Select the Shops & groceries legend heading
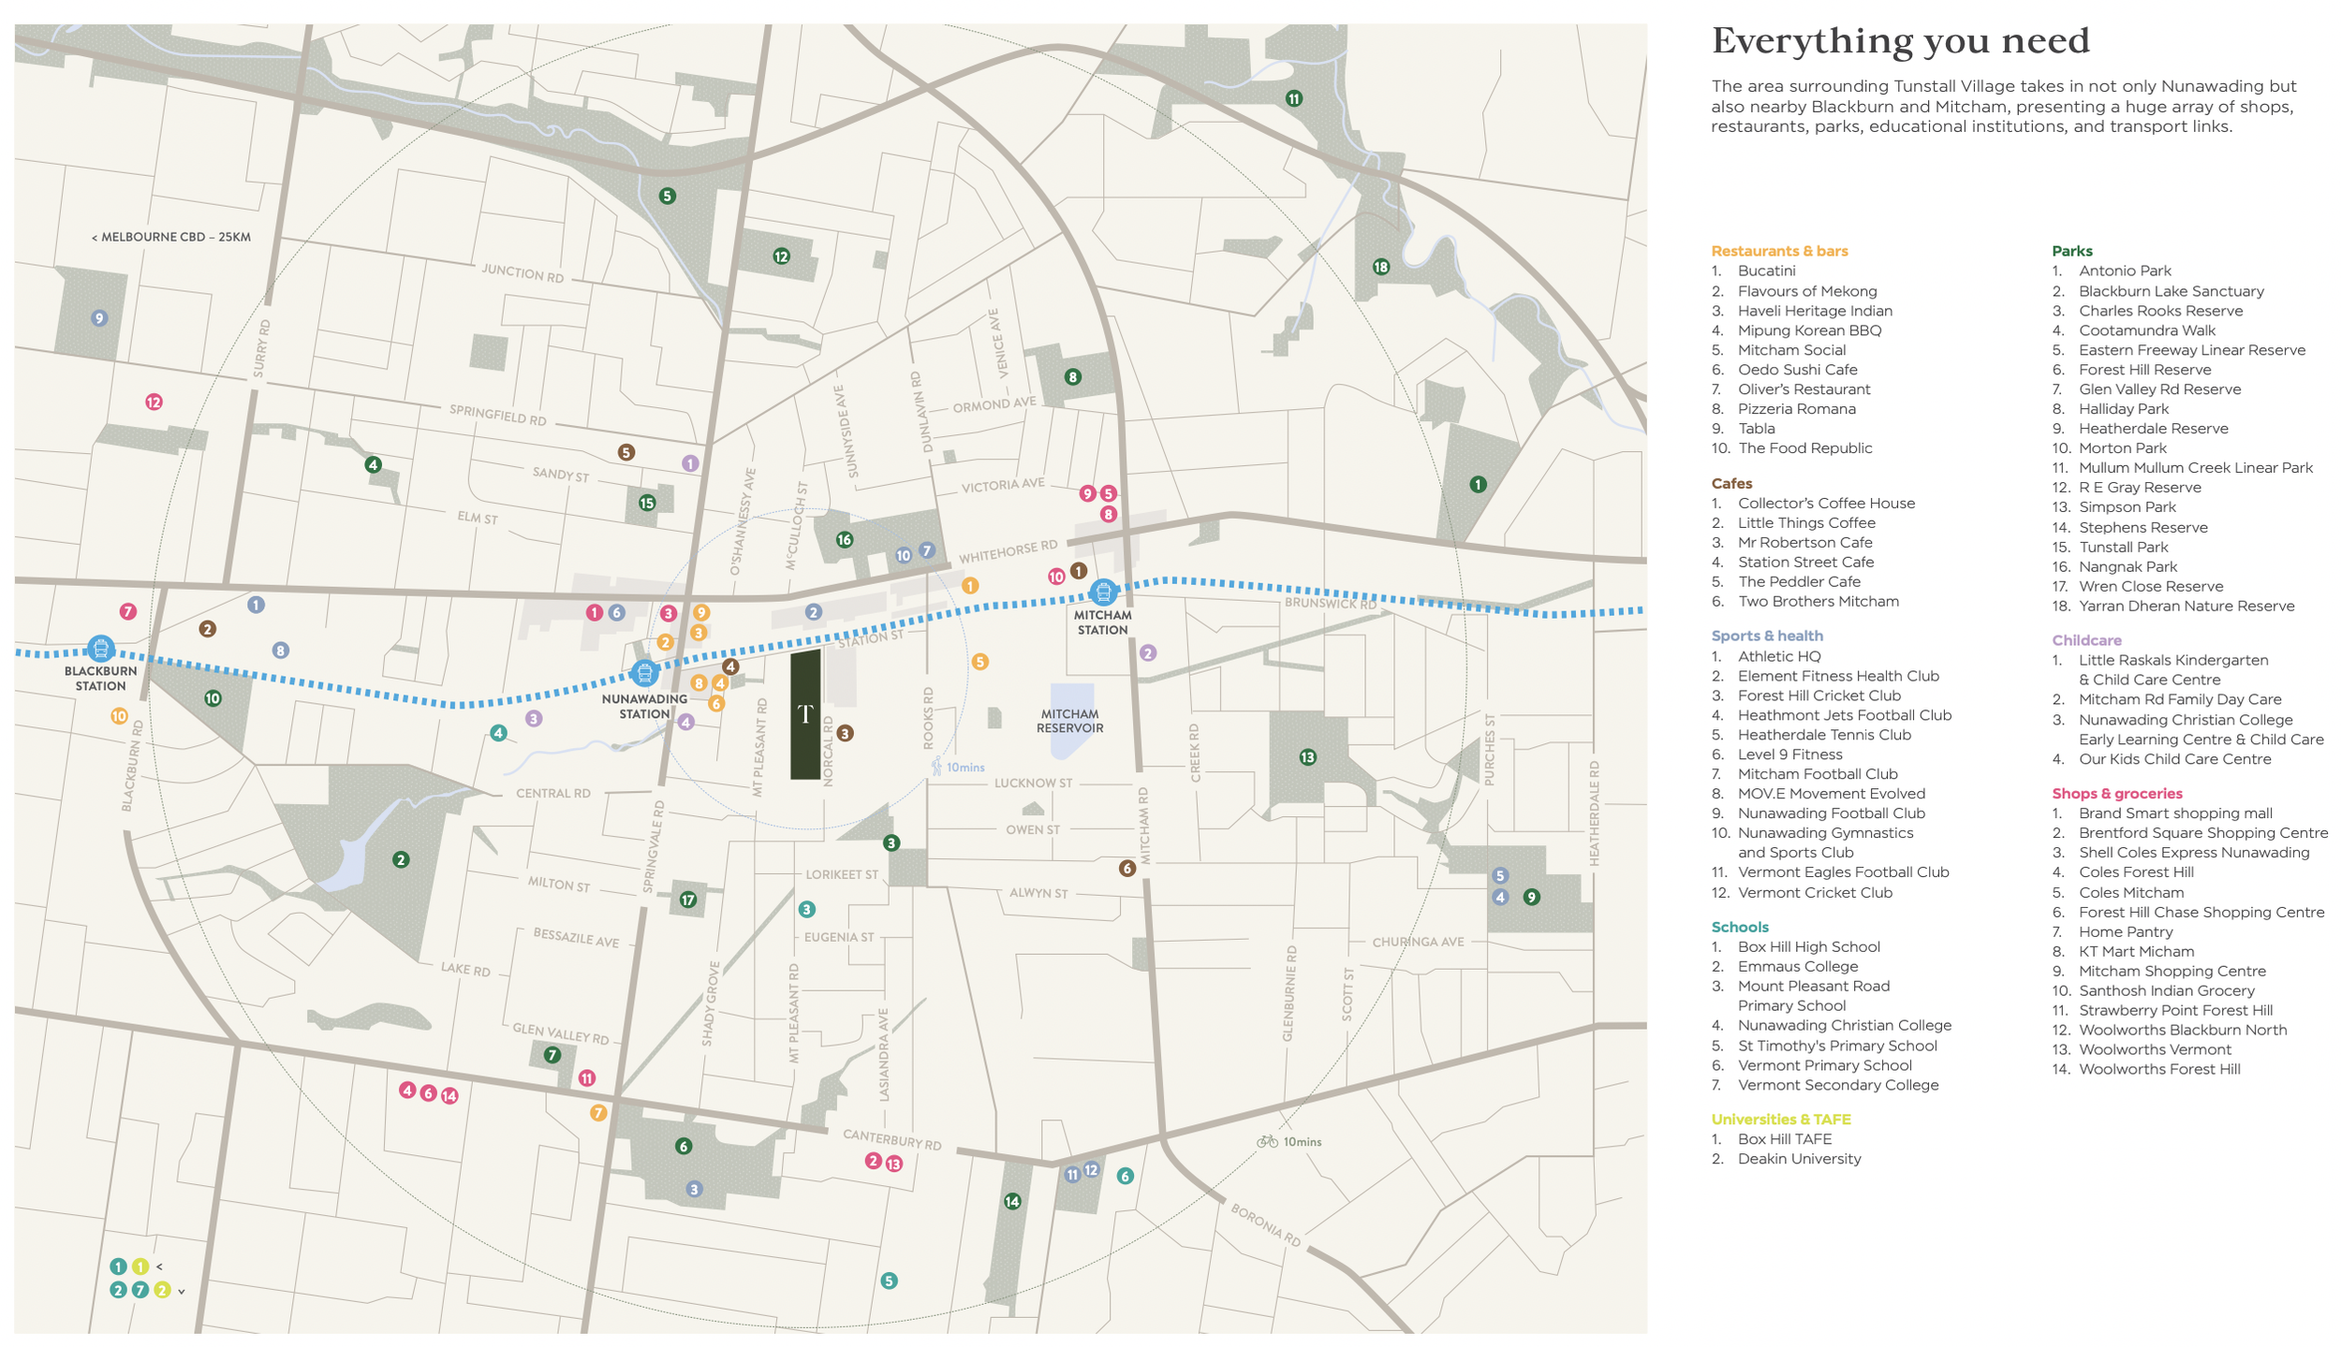Screen dimensions: 2341x1347 pyautogui.click(x=2115, y=793)
